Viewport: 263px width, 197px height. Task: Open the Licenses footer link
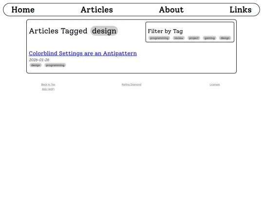[x=215, y=85]
